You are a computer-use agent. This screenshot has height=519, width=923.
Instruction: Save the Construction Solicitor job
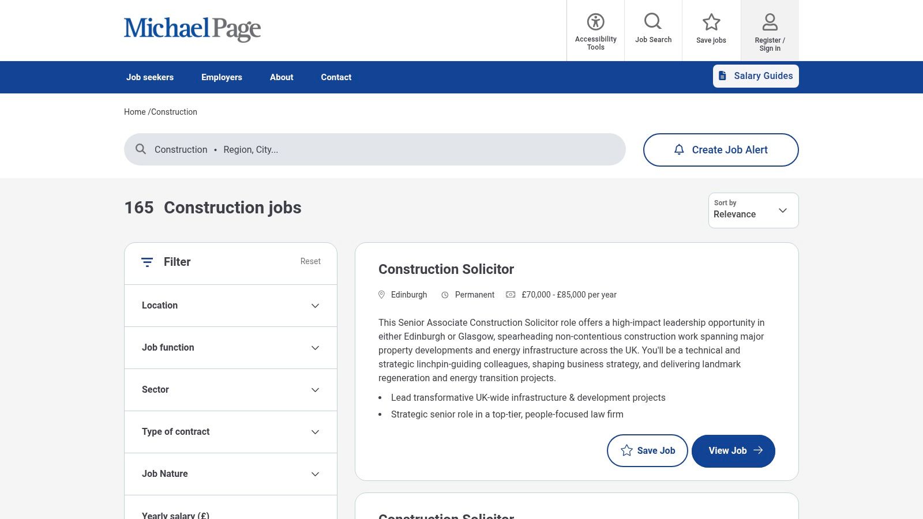[647, 450]
